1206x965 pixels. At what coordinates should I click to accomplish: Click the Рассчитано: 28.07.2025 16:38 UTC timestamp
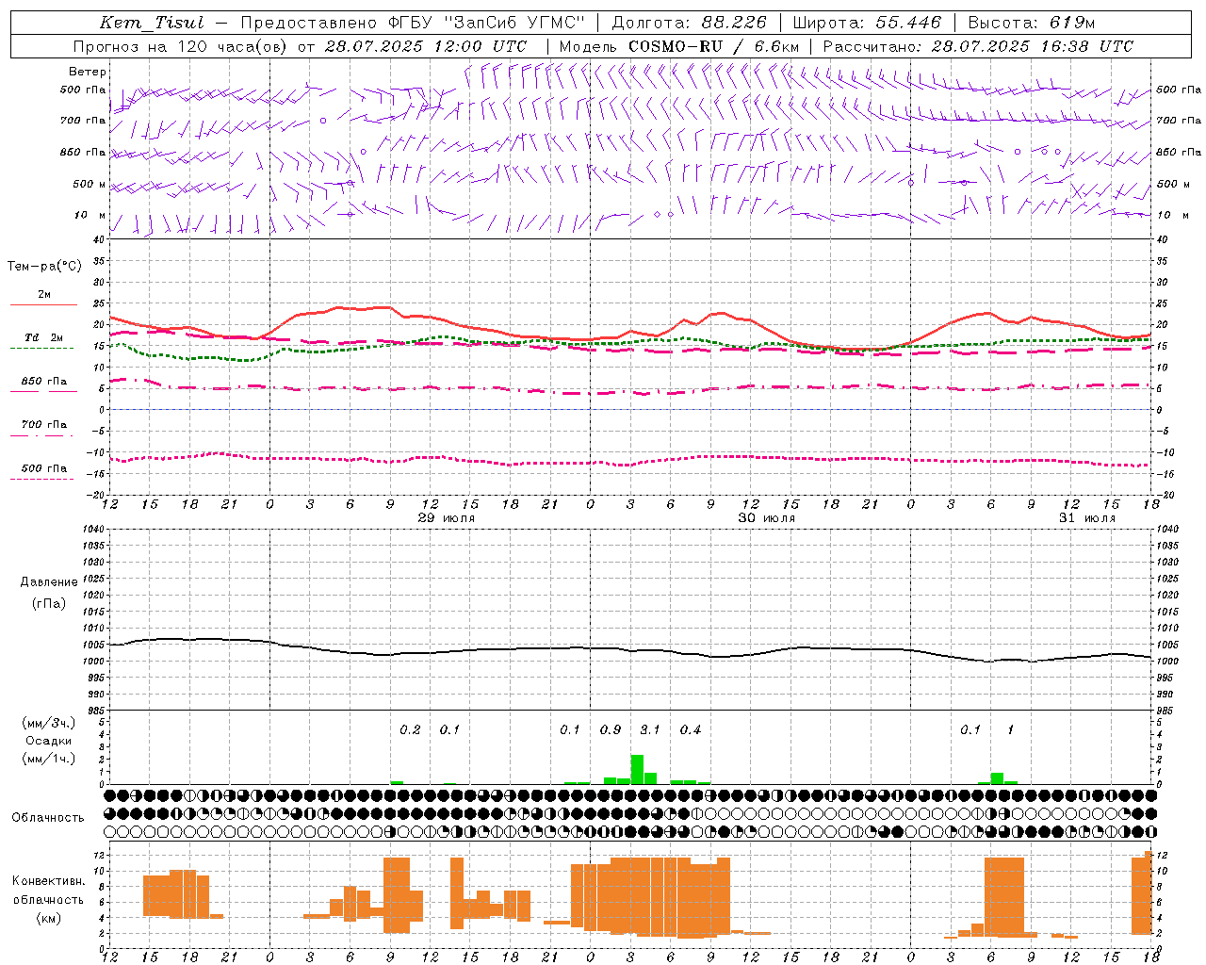click(978, 46)
